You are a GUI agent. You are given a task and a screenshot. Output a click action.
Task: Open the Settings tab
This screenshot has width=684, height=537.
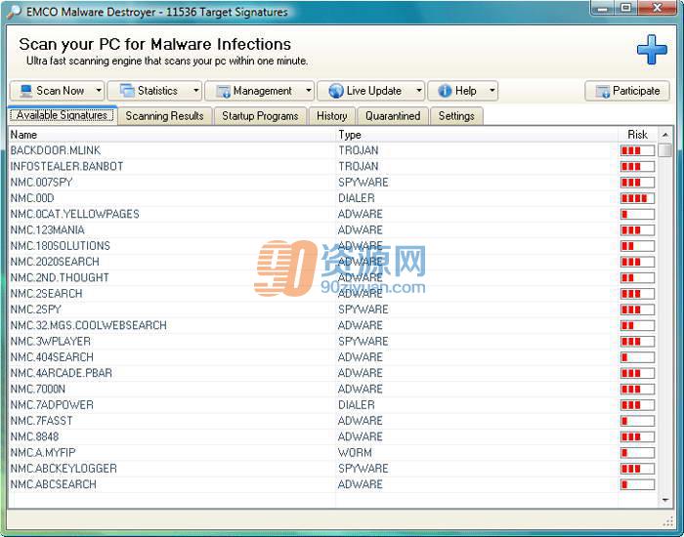[456, 116]
